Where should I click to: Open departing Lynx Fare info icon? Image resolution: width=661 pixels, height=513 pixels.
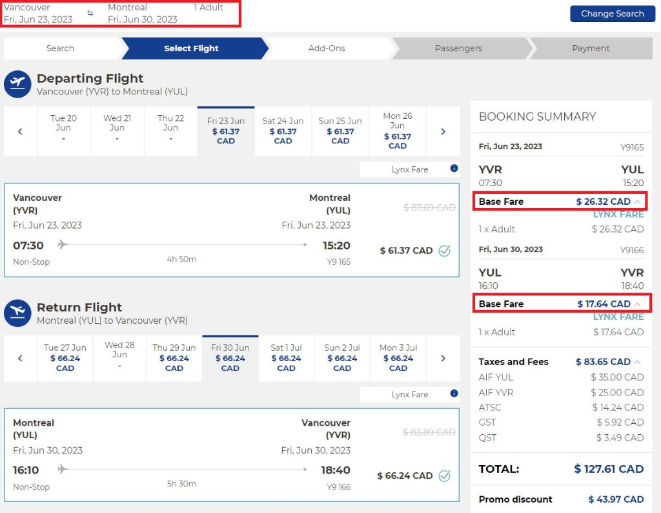coord(454,169)
